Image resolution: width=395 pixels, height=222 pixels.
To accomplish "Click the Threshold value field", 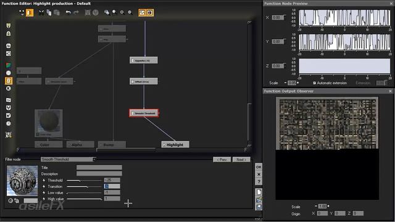I will pos(112,180).
